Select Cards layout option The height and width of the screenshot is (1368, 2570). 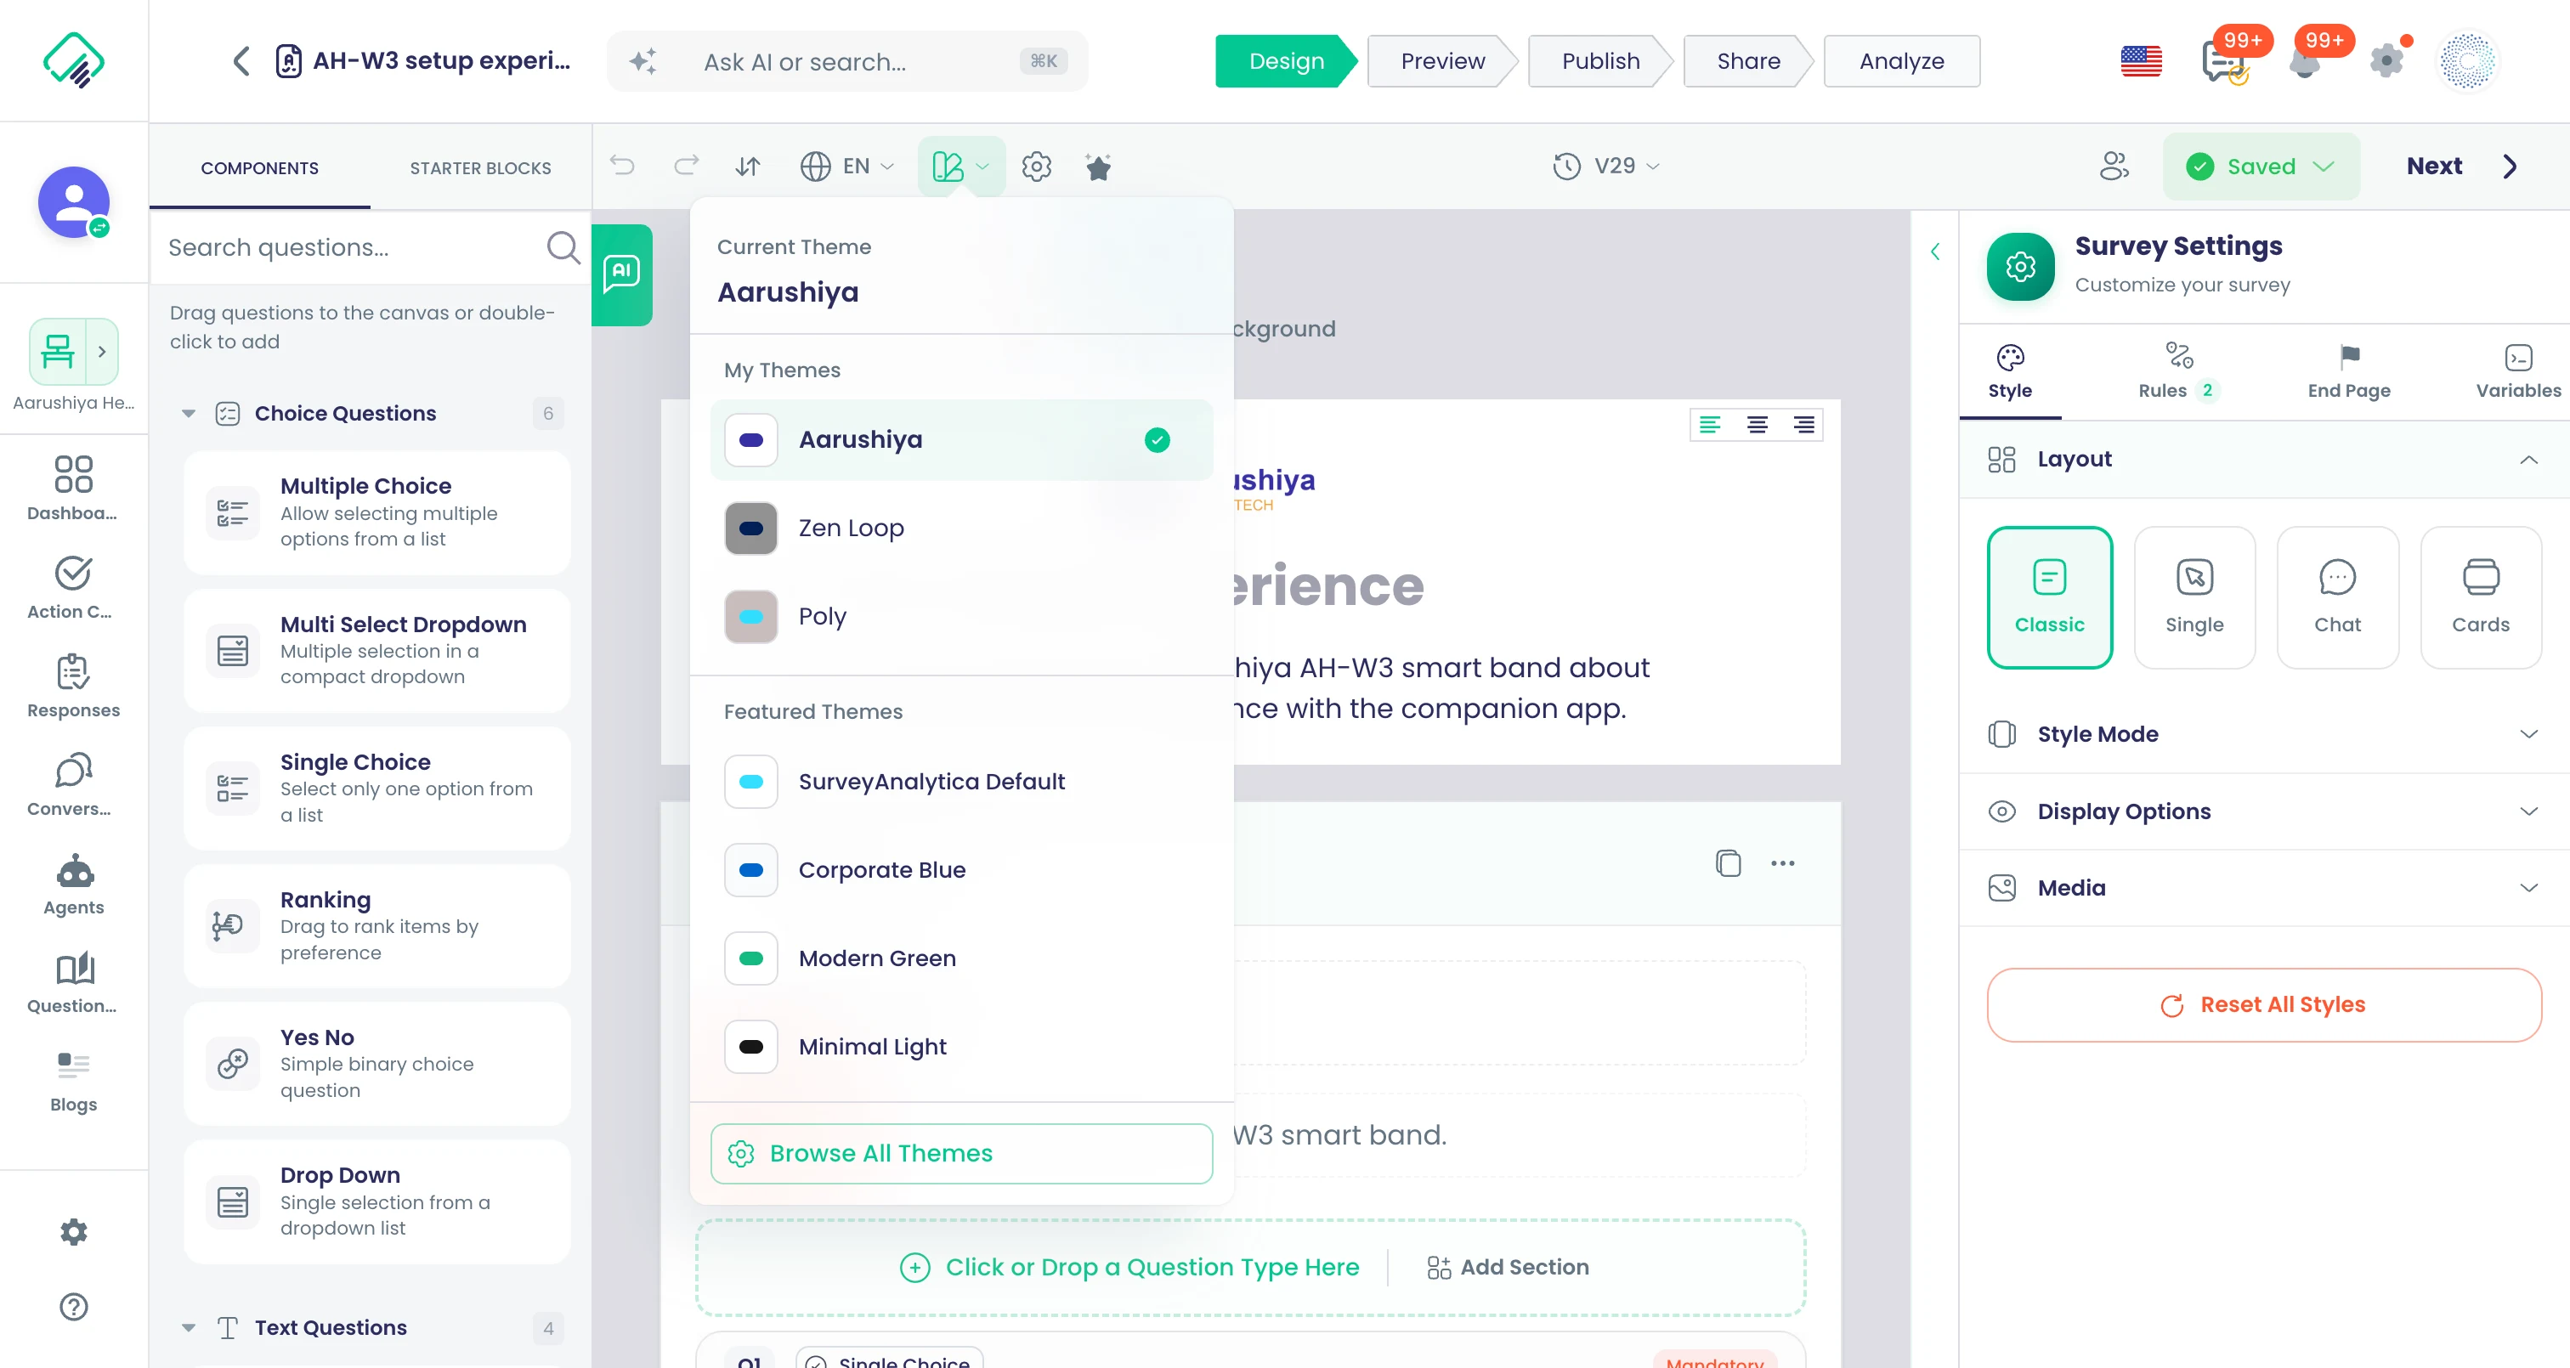pyautogui.click(x=2480, y=596)
